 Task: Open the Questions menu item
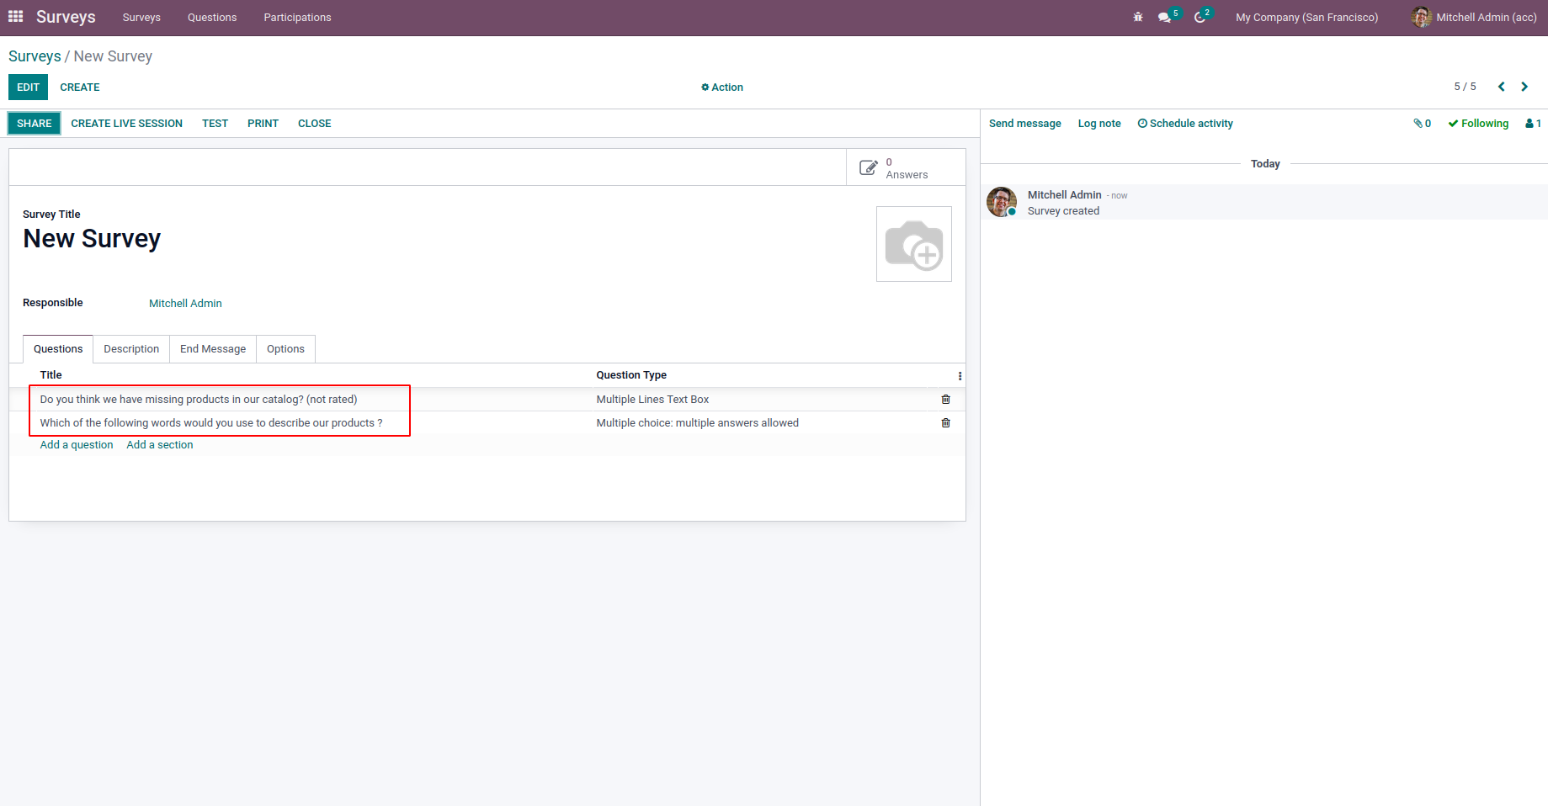212,18
